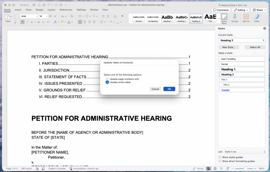Open the Draw tab
This screenshot has width=270, height=172.
(x=28, y=10)
